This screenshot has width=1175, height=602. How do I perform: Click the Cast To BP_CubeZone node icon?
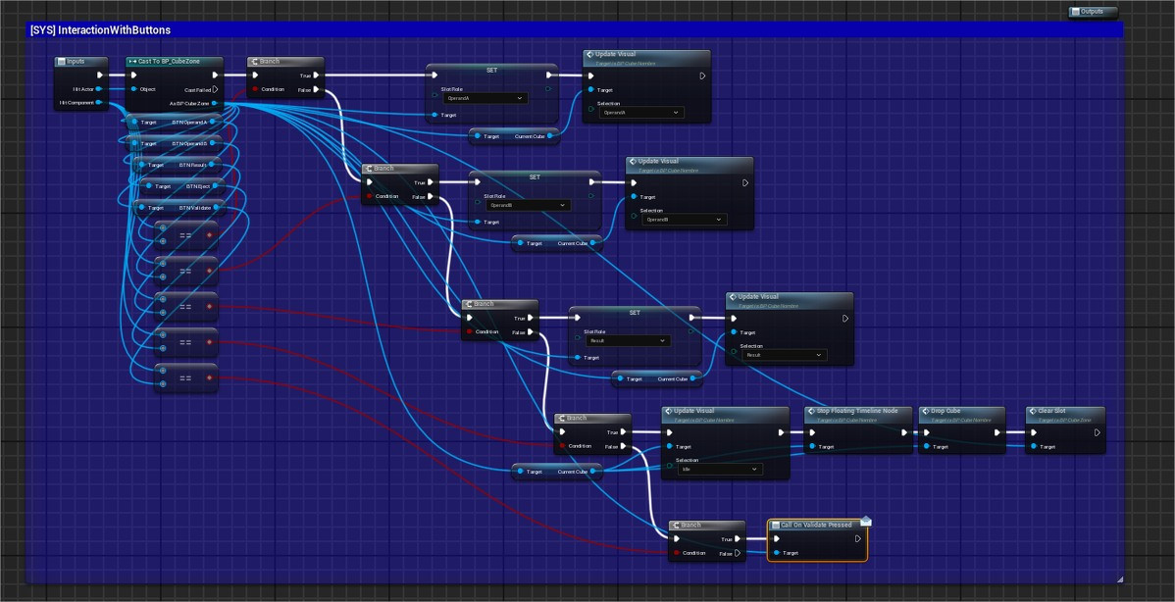(132, 62)
